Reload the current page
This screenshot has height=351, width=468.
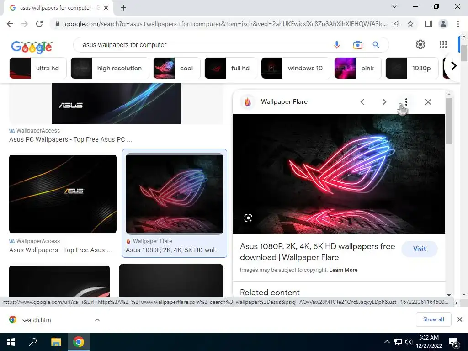coord(39,24)
